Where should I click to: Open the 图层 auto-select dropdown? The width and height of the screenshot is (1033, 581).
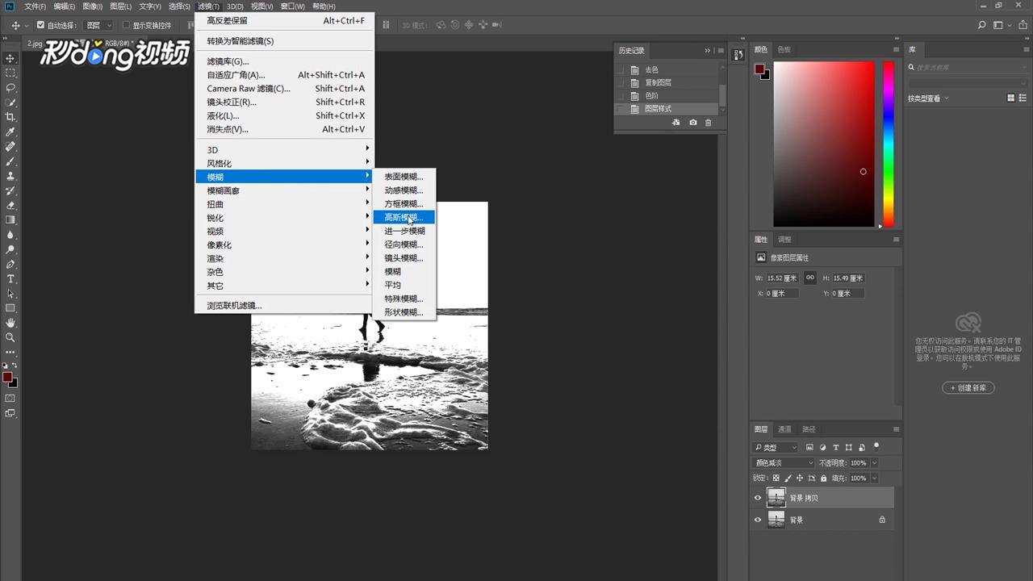pos(98,26)
